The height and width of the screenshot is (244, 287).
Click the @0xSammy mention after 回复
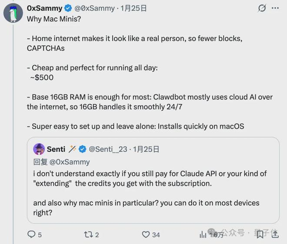pos(70,162)
